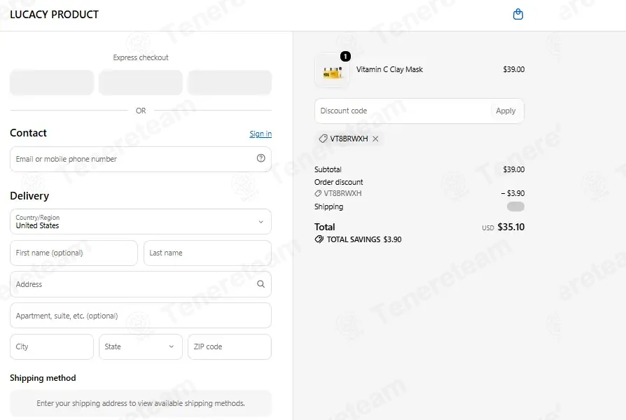
Task: Click the Delivery section heading
Action: coord(29,196)
